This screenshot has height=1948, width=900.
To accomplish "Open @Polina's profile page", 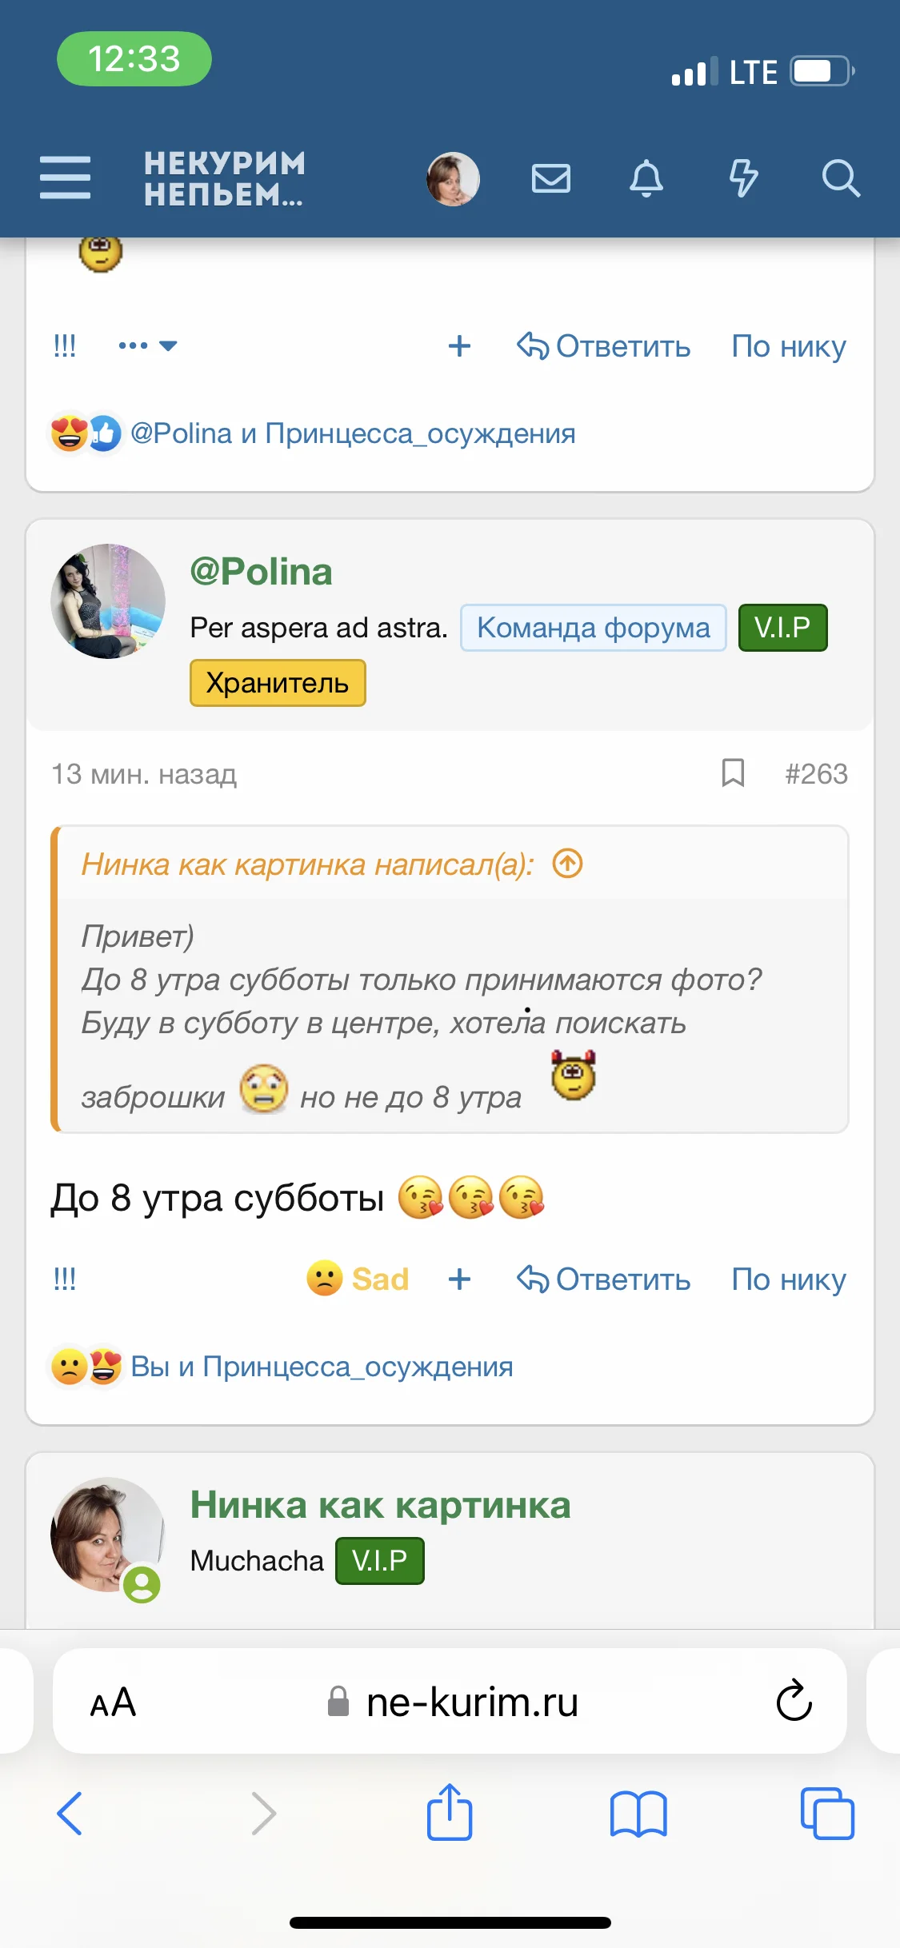I will coord(261,571).
